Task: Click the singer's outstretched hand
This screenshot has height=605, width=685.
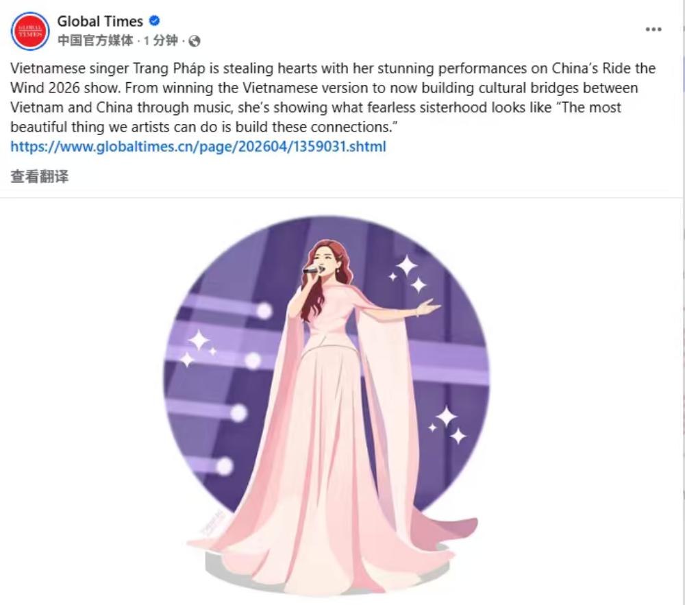Action: click(429, 307)
